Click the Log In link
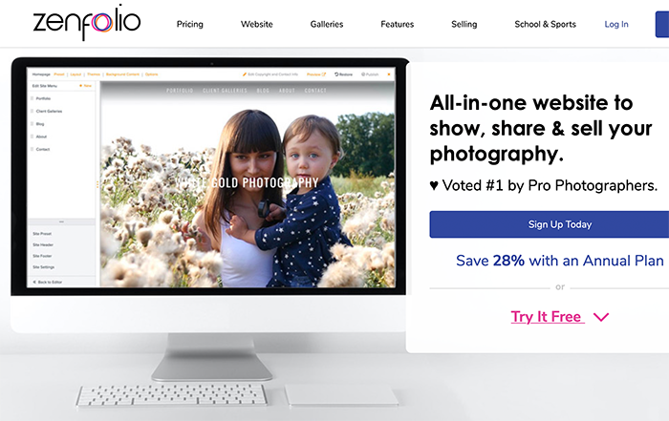The image size is (669, 421). [x=616, y=24]
